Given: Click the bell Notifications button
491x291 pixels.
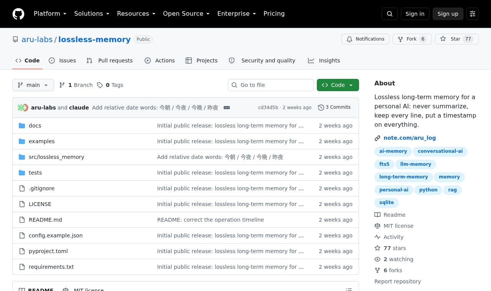Looking at the screenshot, I should coord(366,39).
